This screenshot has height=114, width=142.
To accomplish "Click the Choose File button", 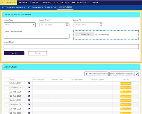I will click(84, 35).
